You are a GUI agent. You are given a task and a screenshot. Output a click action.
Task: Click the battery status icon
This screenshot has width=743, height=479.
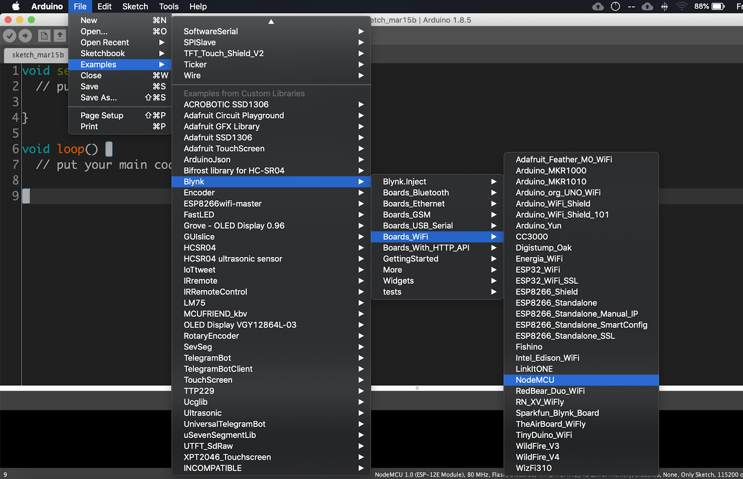(718, 7)
